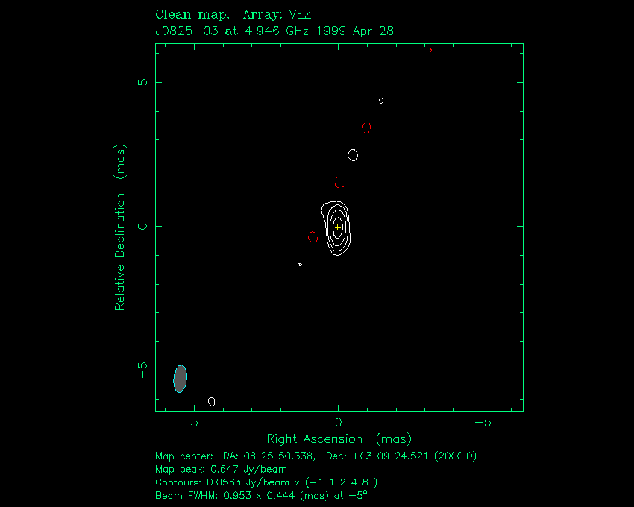Screen dimensions: 634x507
Task: Click the right ascension tick label "0"
Action: click(x=339, y=423)
